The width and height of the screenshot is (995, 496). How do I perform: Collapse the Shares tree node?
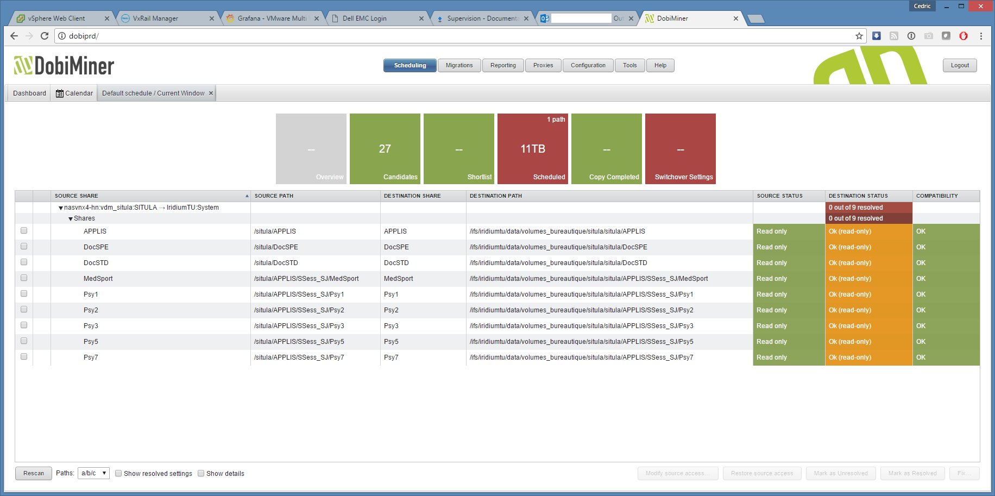(x=71, y=219)
